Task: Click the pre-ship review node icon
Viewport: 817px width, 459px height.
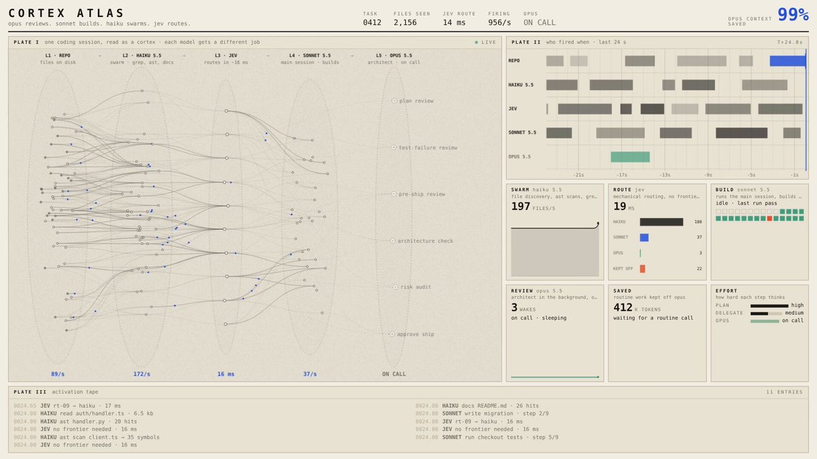Action: point(394,194)
